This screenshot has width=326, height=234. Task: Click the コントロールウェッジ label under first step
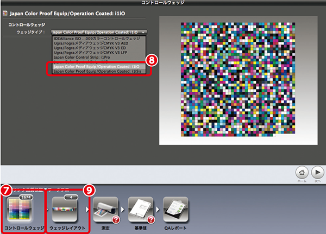tap(24, 228)
